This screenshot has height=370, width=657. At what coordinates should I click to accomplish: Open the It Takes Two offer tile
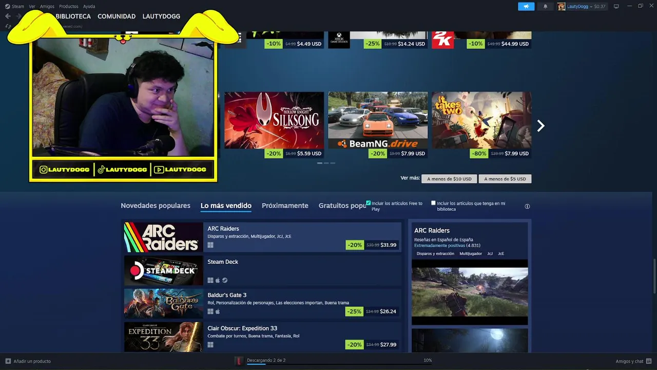(x=481, y=125)
